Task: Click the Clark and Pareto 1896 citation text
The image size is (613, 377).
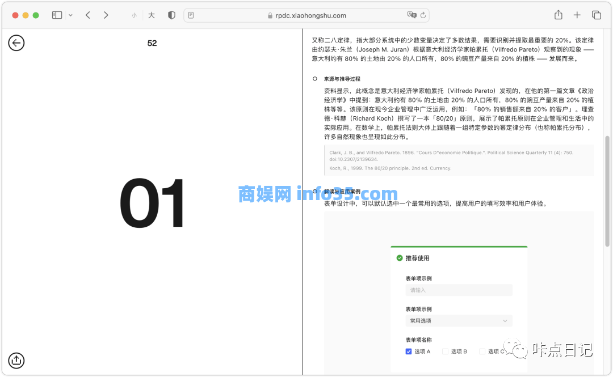Action: point(451,156)
